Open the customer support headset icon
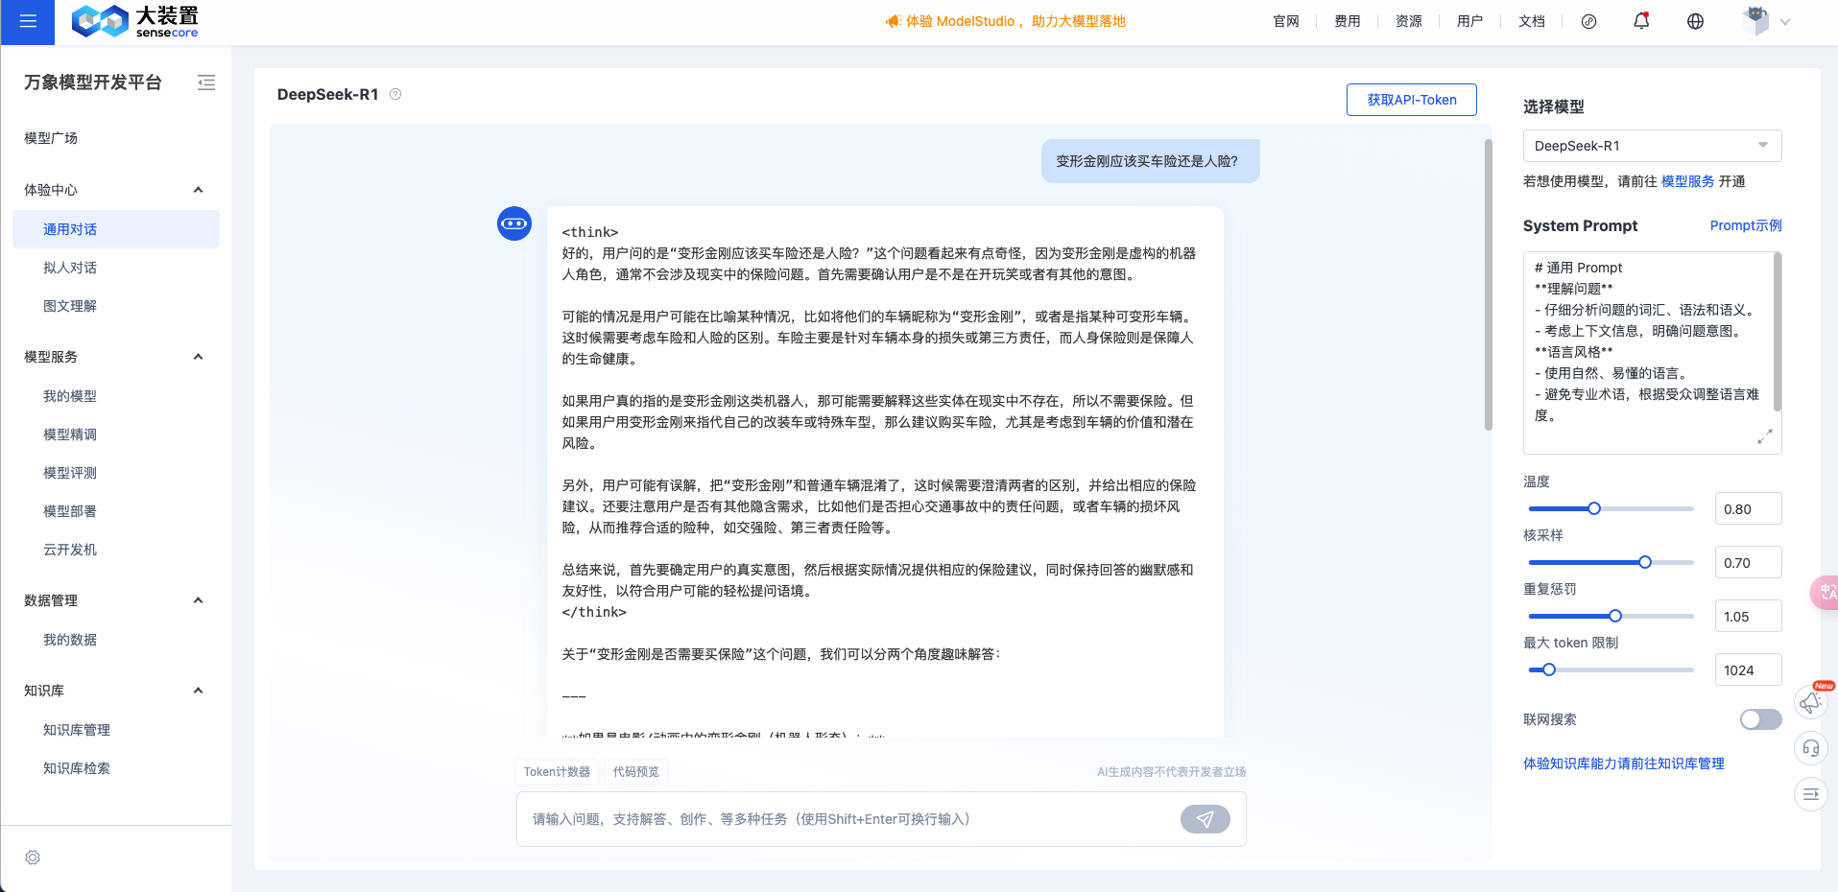 point(1810,748)
